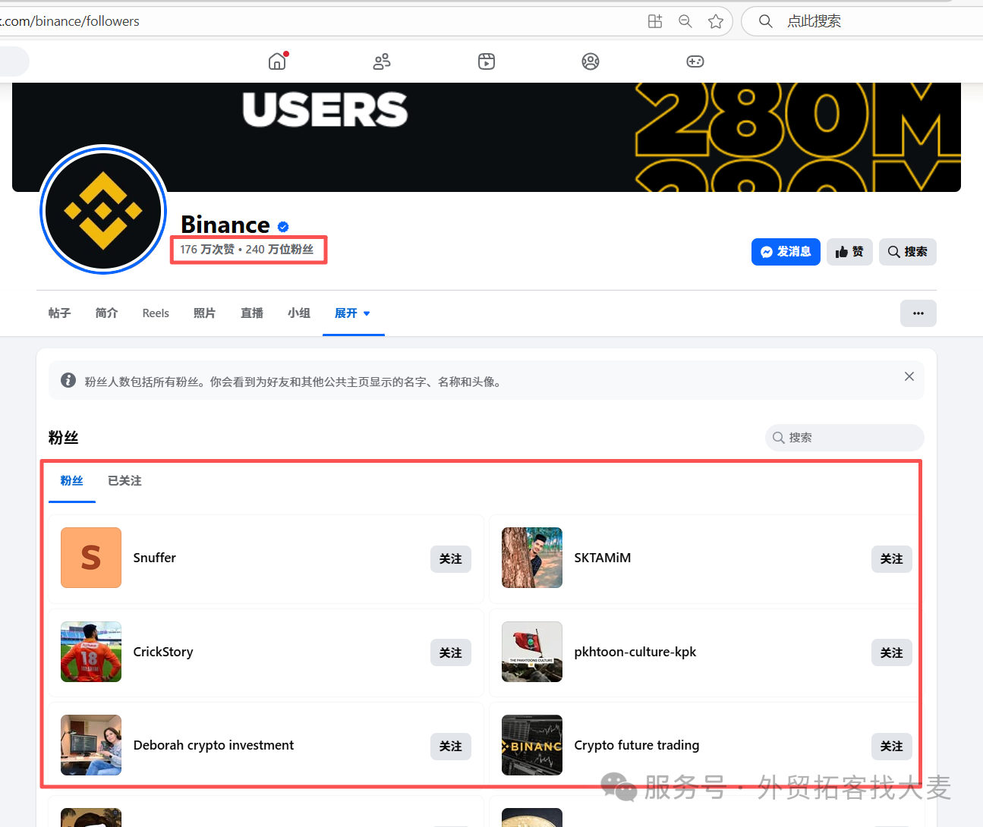Viewport: 983px width, 827px height.
Task: Click the Binance cover banner image
Action: pos(487,137)
